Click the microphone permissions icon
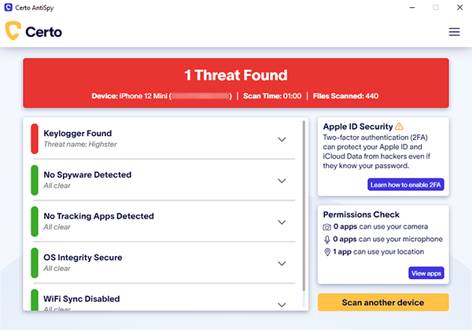The height and width of the screenshot is (330, 472). 327,240
